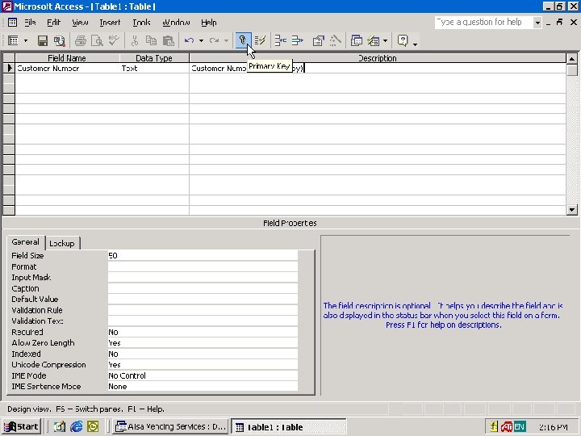Open the Undo history dropdown arrow
The image size is (581, 436).
click(x=201, y=40)
